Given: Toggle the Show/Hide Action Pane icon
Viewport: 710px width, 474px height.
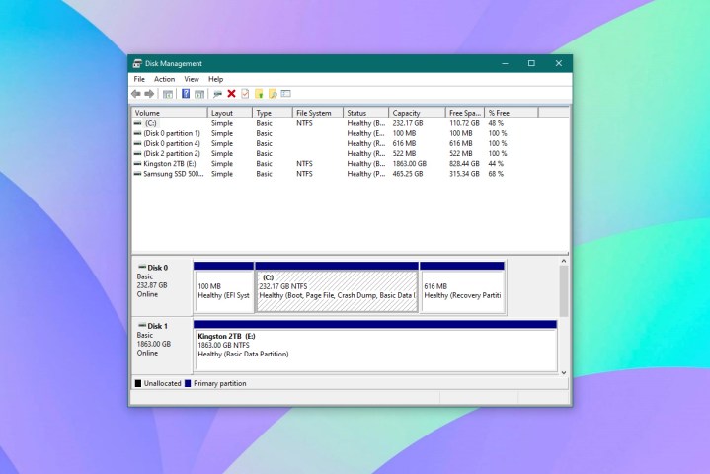Looking at the screenshot, I should (199, 94).
